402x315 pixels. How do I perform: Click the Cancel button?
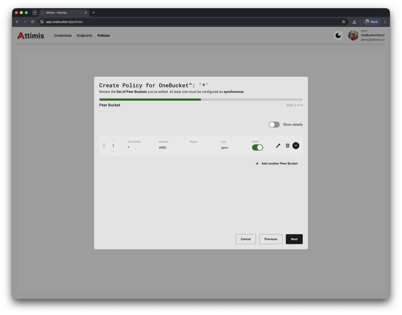245,239
